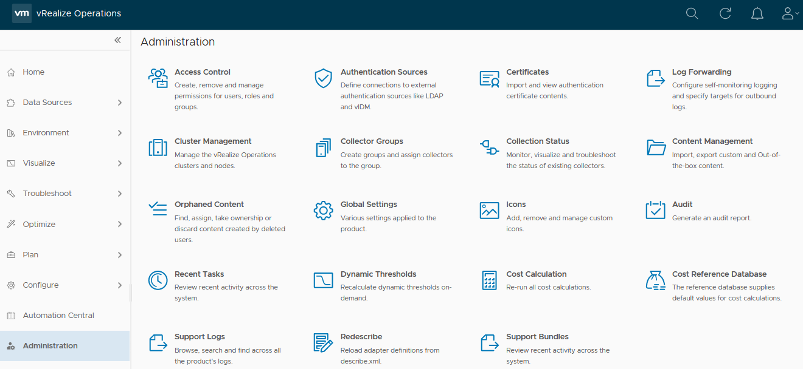Open the notifications bell icon
The image size is (803, 369).
coord(757,13)
